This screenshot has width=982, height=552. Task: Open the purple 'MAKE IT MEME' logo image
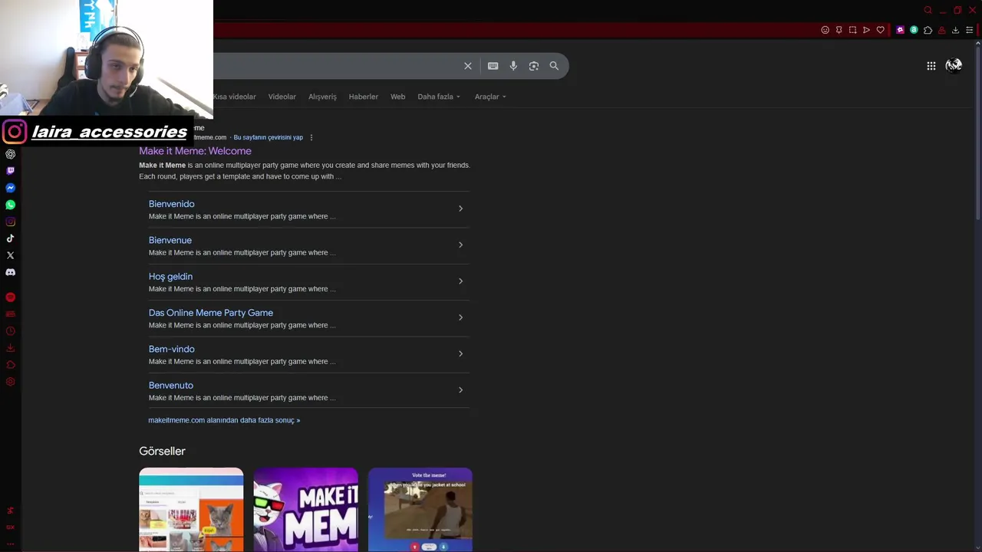(x=305, y=509)
